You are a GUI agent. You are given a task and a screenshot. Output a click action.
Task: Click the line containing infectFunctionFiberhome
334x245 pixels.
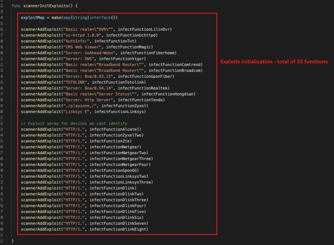click(99, 53)
